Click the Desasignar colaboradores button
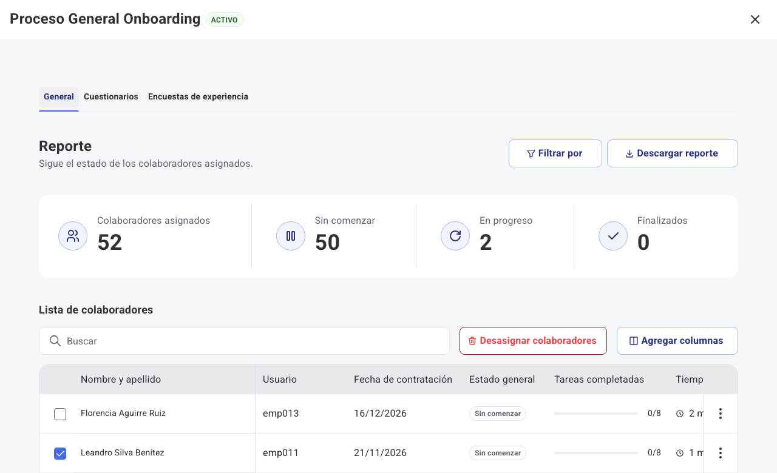This screenshot has height=473, width=777. point(533,341)
